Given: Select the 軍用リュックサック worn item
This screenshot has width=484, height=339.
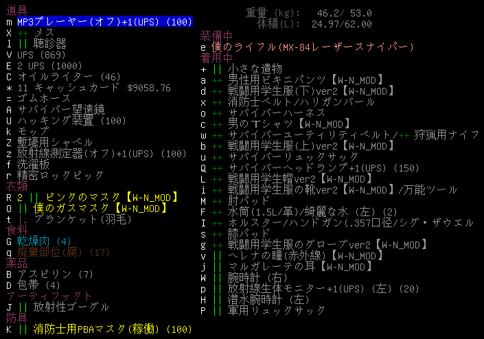Looking at the screenshot, I should [x=268, y=310].
